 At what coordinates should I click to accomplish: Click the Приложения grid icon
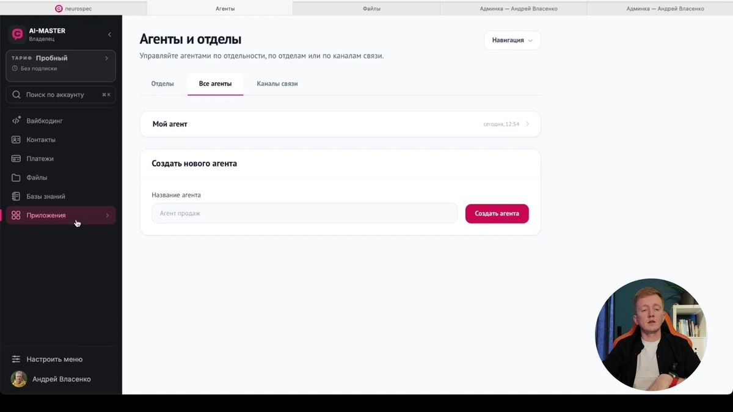pyautogui.click(x=16, y=215)
